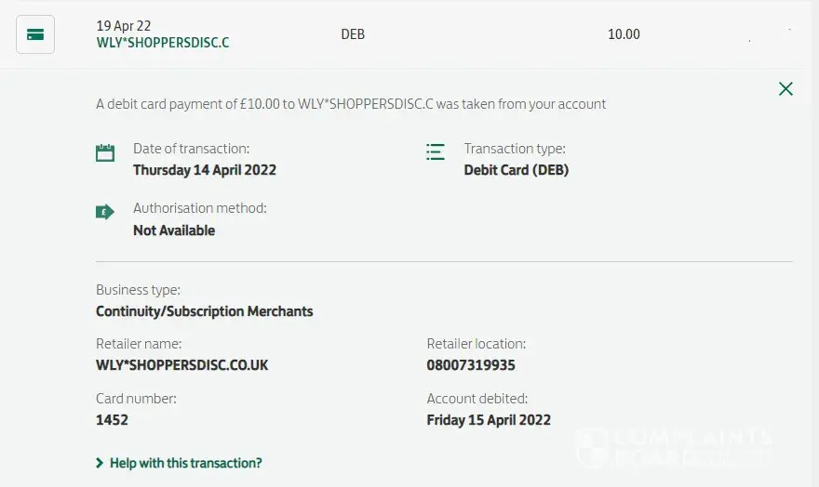Click the 19 Apr 22 date in row

[x=124, y=26]
